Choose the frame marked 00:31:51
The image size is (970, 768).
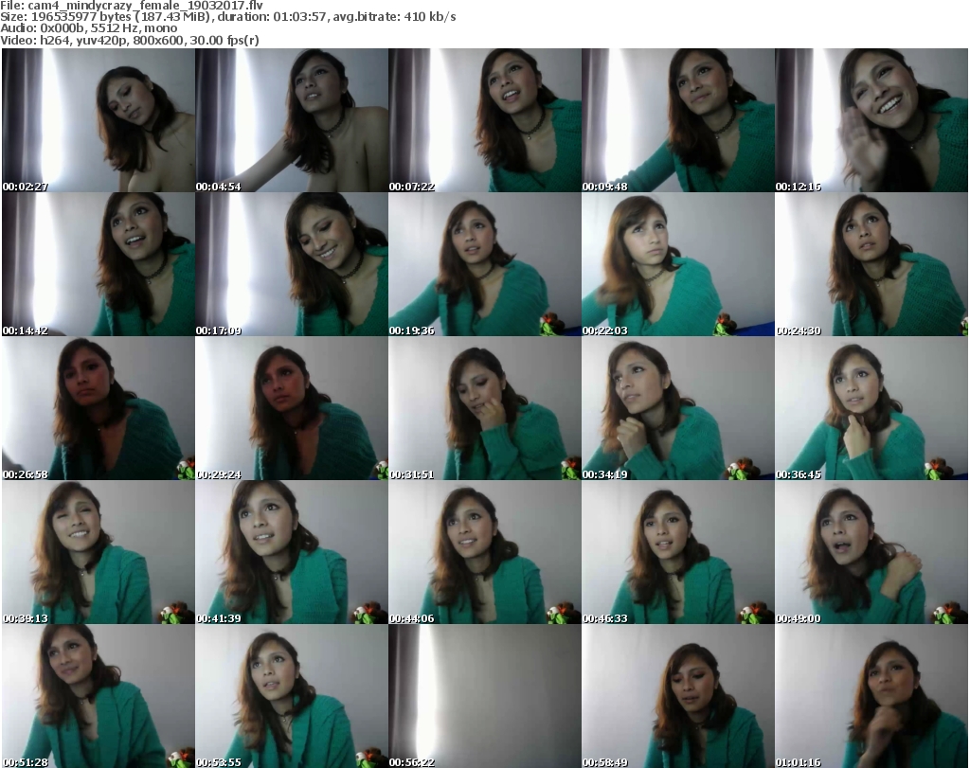(485, 408)
